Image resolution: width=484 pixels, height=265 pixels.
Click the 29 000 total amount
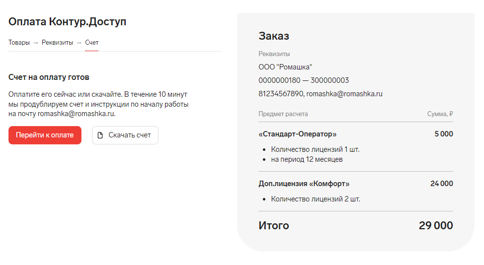pyautogui.click(x=436, y=226)
